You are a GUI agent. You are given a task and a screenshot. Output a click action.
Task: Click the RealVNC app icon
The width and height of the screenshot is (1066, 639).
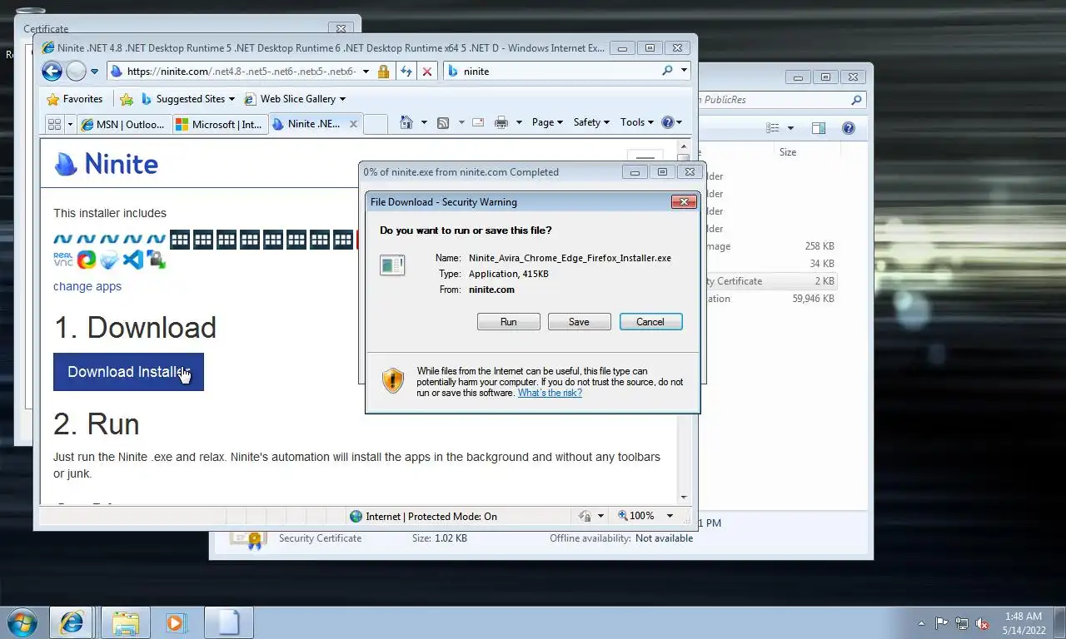point(63,260)
